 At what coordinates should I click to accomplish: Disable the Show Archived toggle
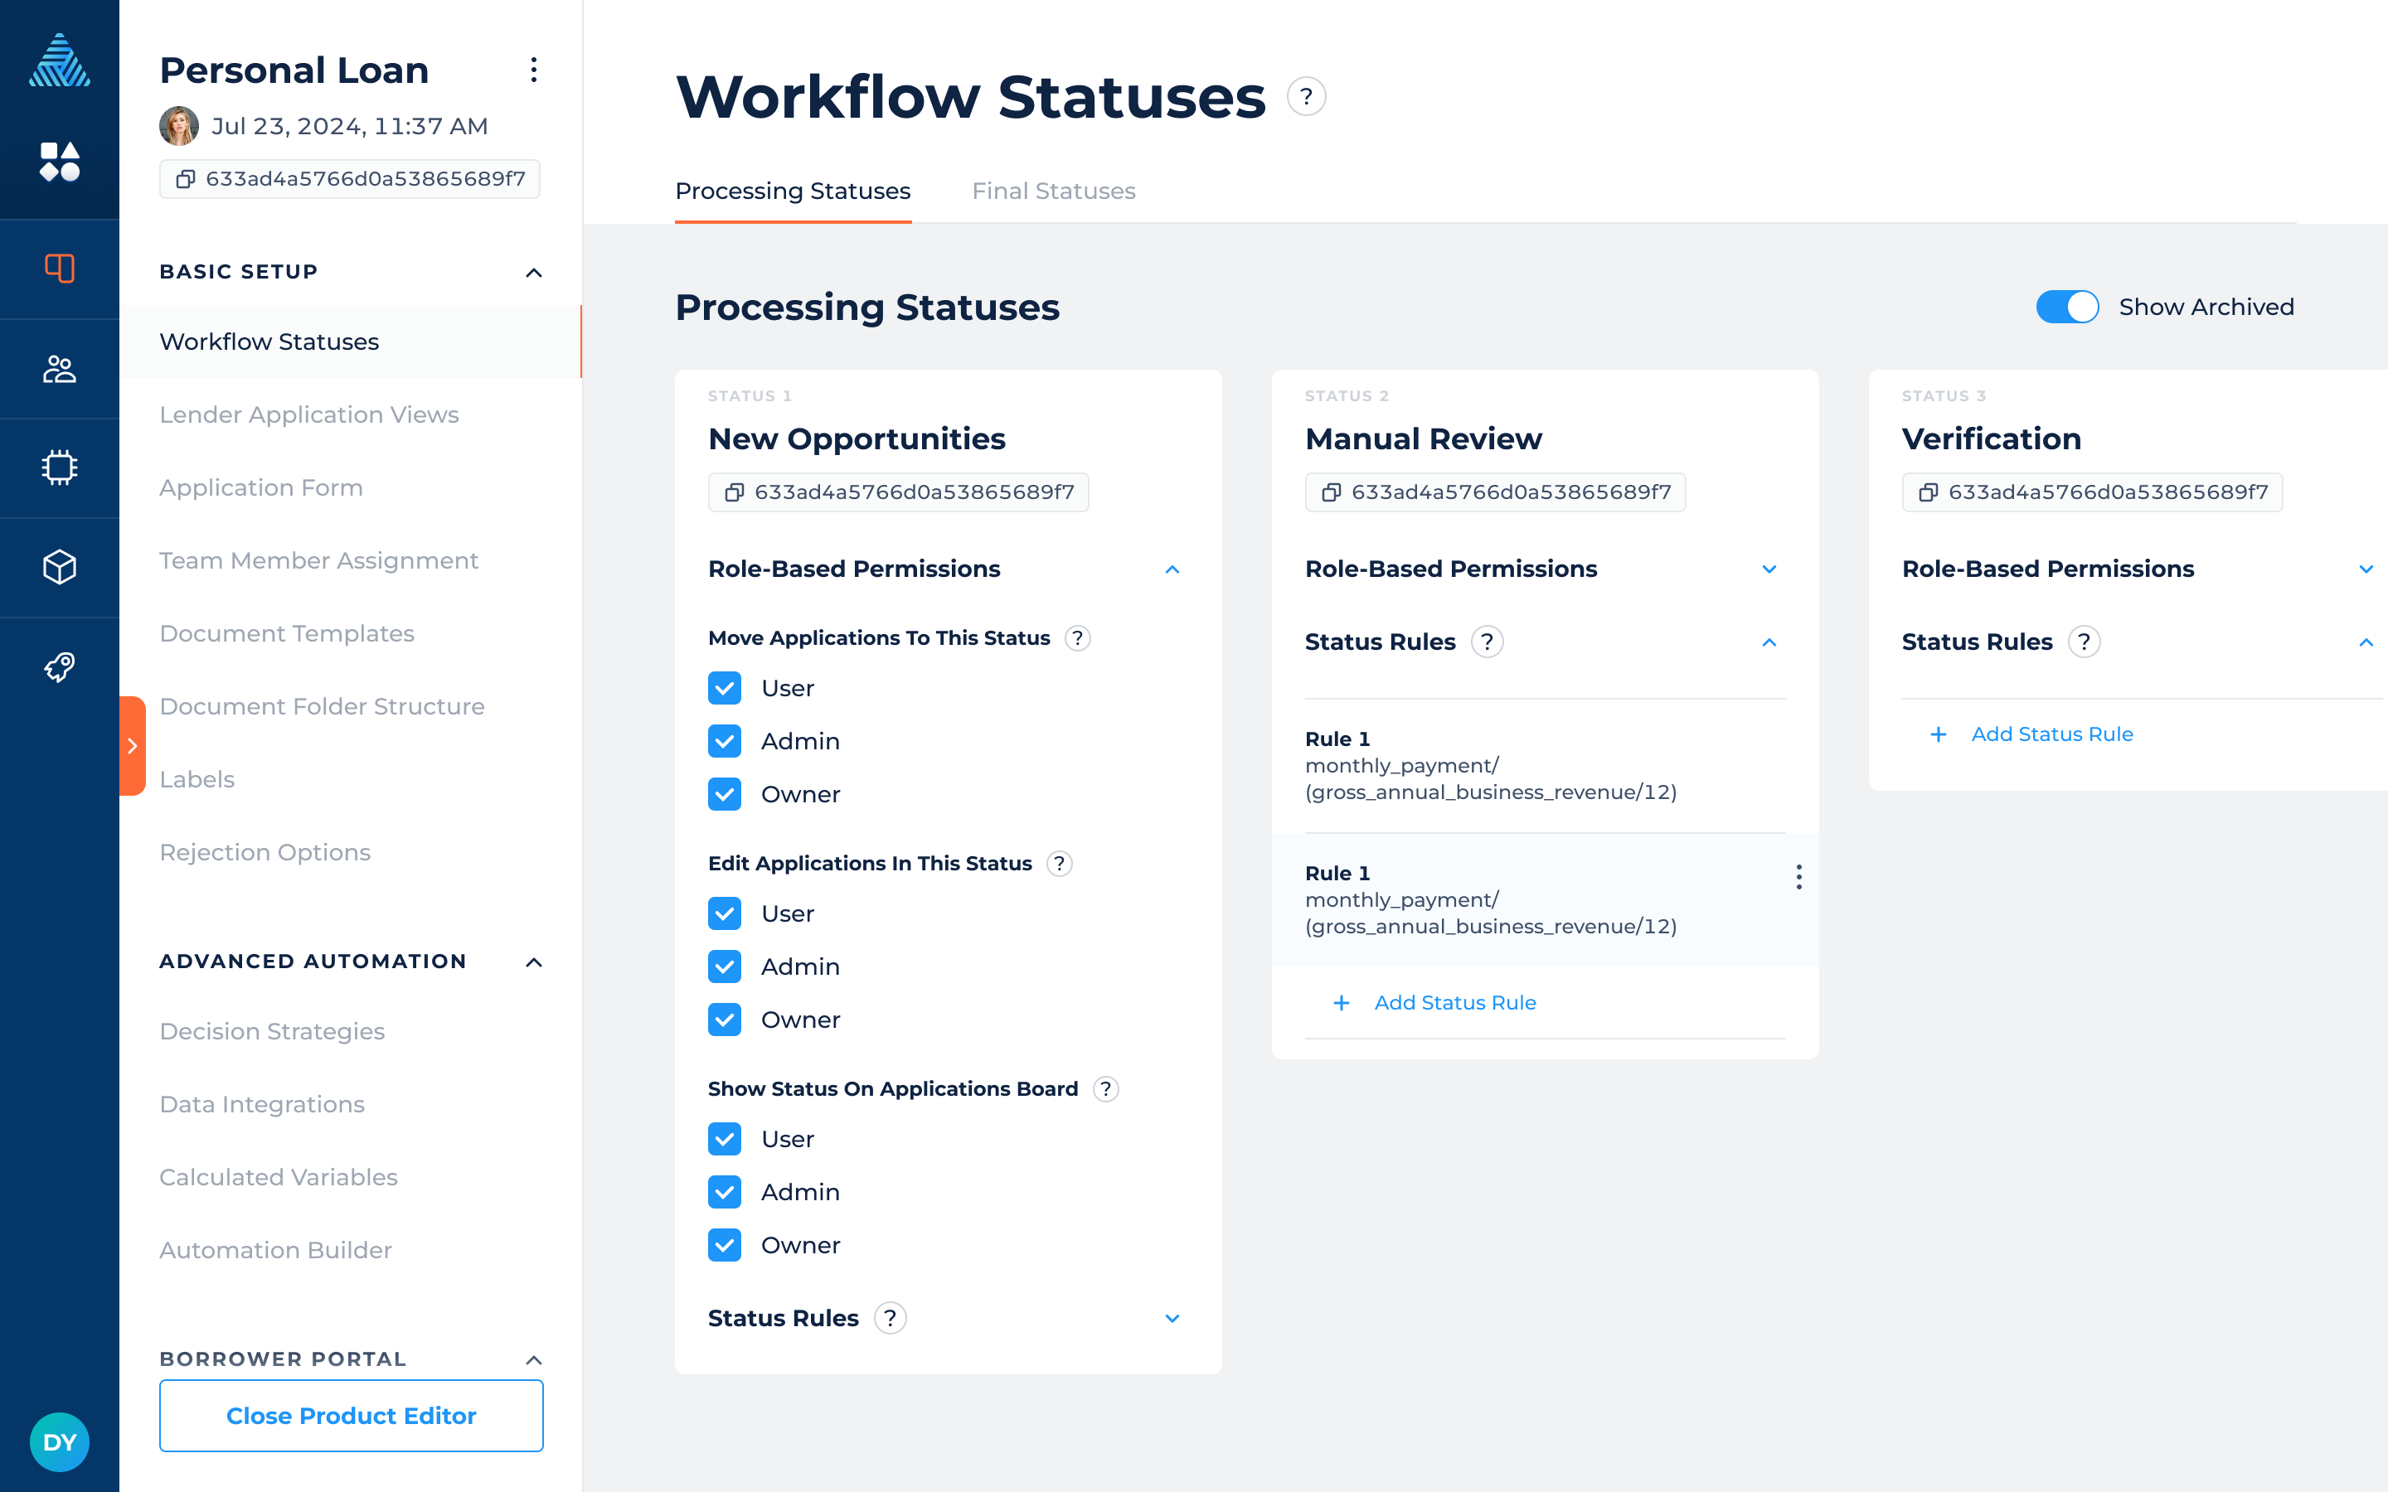coord(2066,307)
